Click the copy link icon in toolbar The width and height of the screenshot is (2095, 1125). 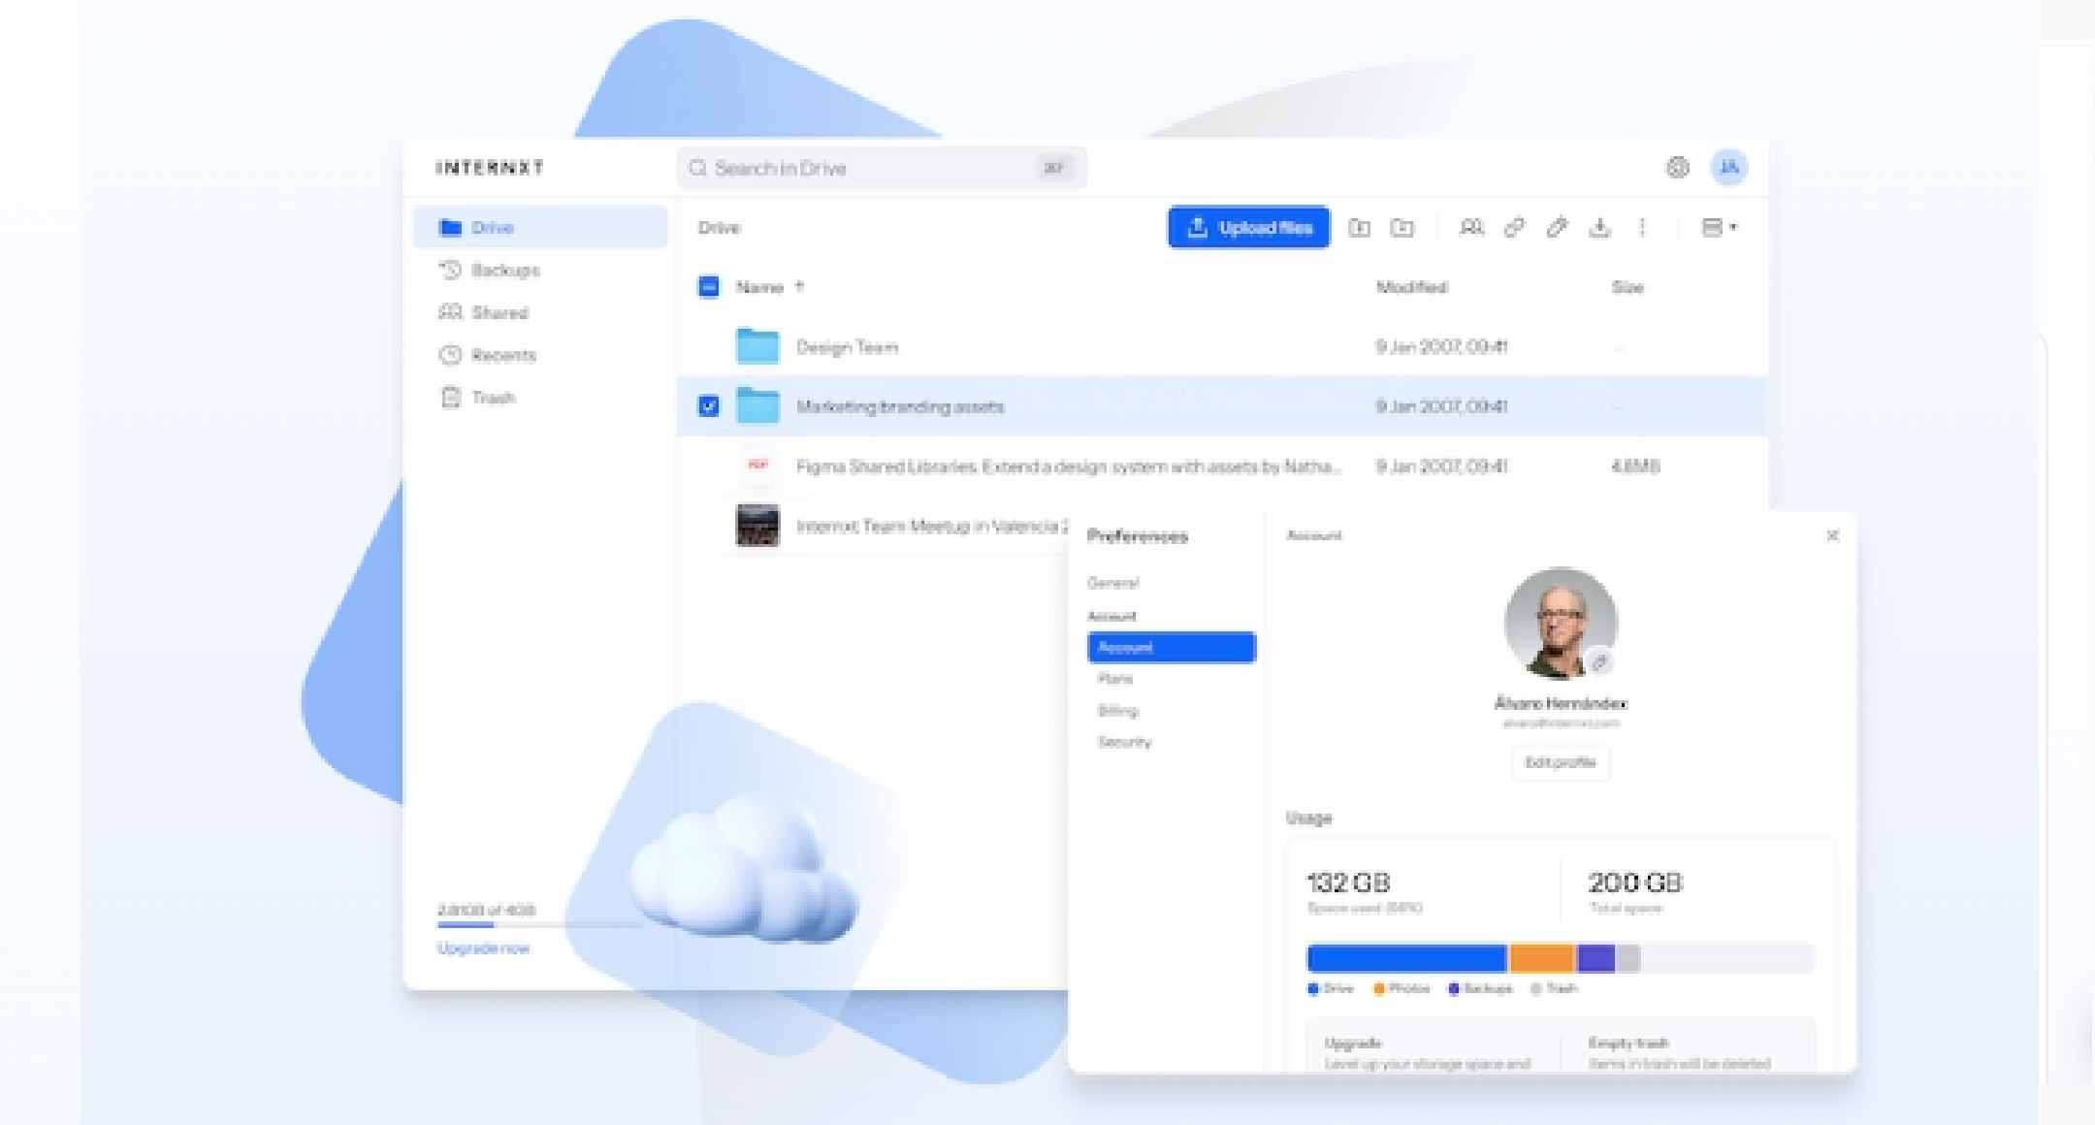click(x=1514, y=227)
